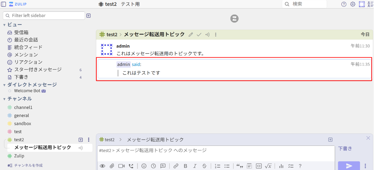Toggle italic formatting I button

[195, 166]
